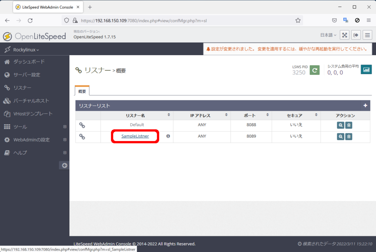Open バーチャルホスト in the sidebar
This screenshot has height=252, width=376.
[31, 101]
